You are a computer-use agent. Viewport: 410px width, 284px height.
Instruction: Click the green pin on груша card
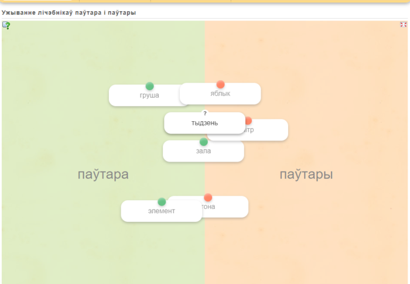point(149,86)
